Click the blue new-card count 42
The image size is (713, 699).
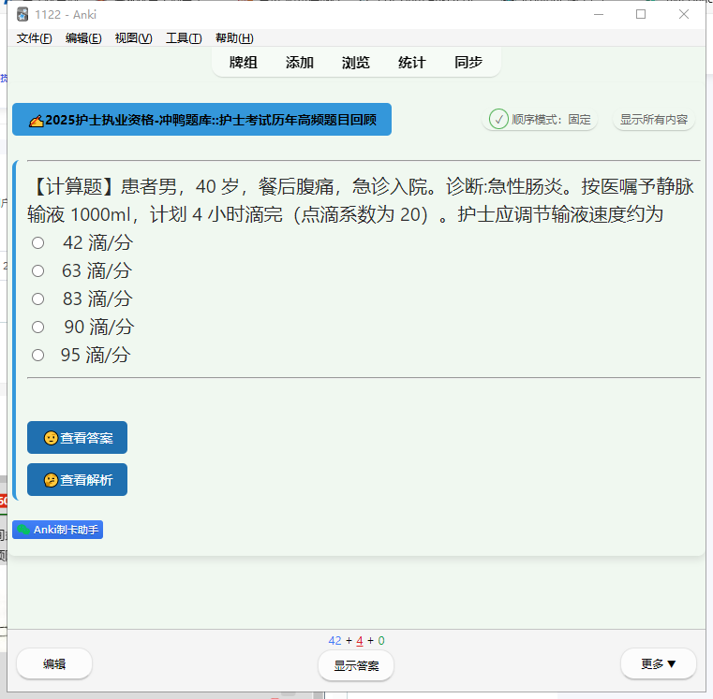(334, 640)
